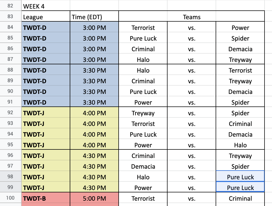The height and width of the screenshot is (206, 272).
Task: Select the Demacia cell in row 97
Action: [x=143, y=166]
